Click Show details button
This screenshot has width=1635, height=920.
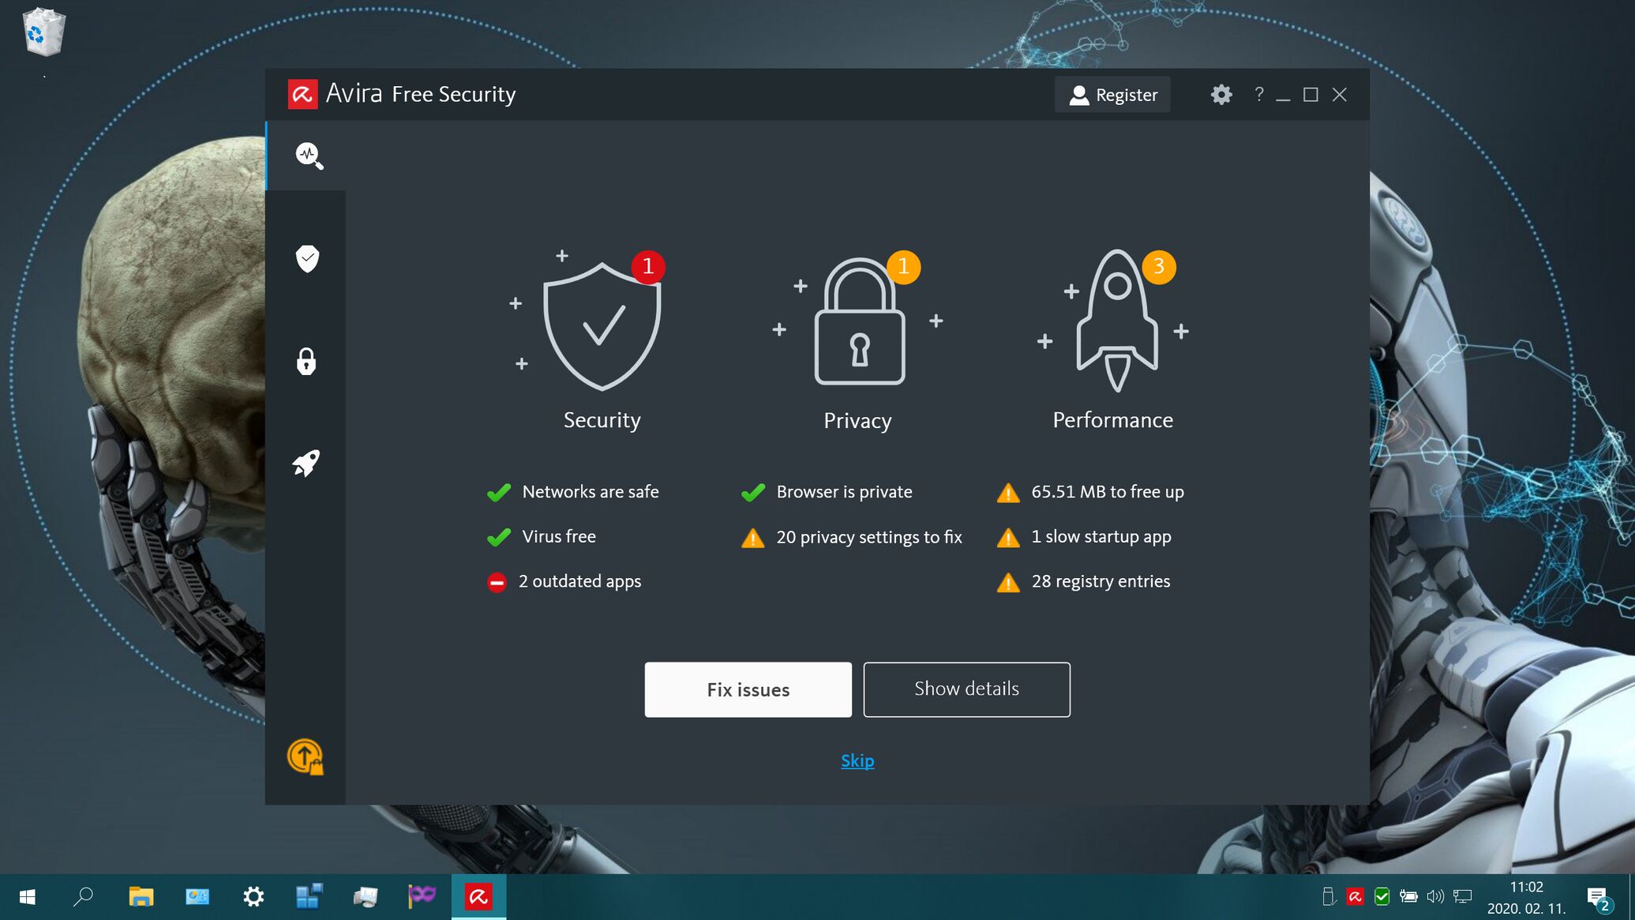966,689
